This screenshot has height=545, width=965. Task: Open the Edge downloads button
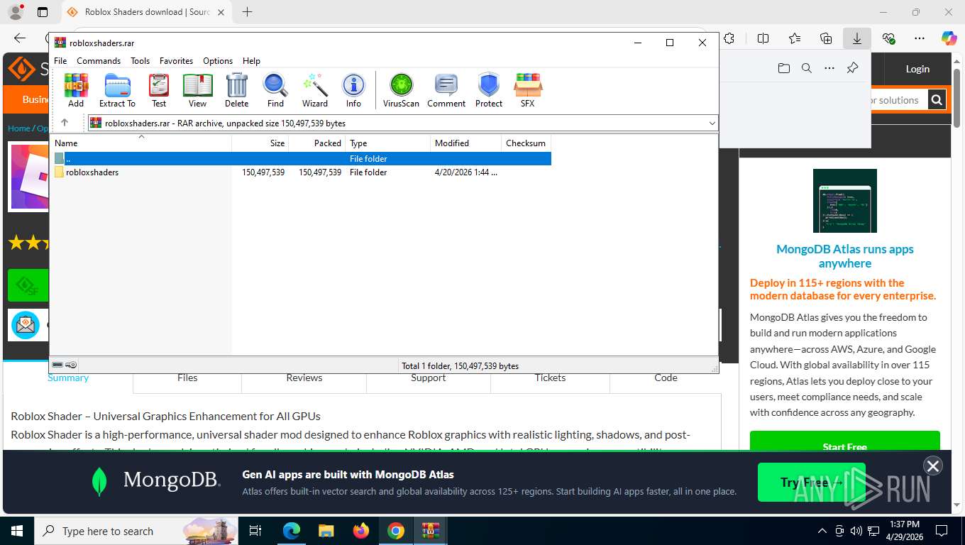tap(857, 38)
